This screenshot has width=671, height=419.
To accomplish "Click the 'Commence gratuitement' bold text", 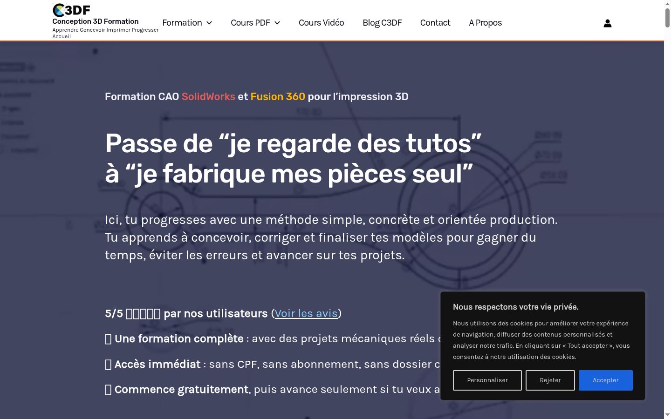I will point(181,389).
